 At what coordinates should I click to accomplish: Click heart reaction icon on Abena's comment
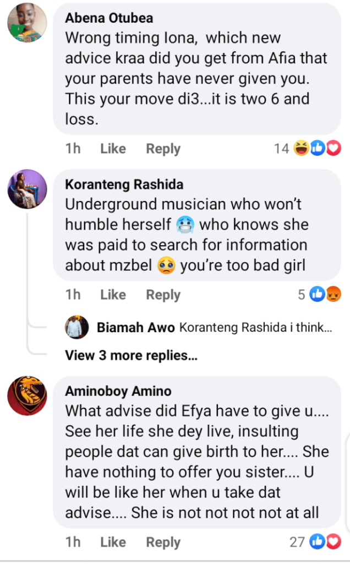point(334,148)
